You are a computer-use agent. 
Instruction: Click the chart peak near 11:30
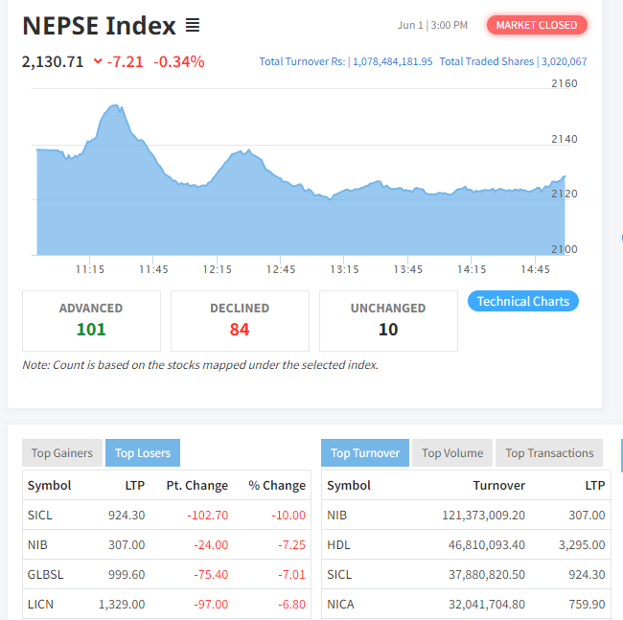click(115, 106)
